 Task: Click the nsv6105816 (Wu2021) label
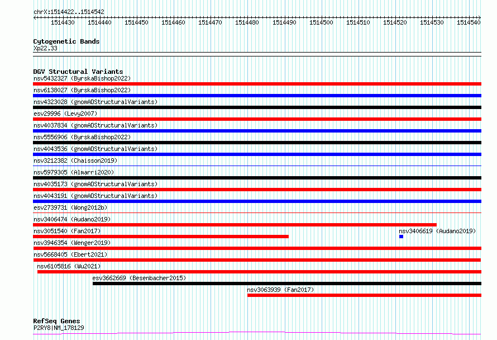(69, 266)
